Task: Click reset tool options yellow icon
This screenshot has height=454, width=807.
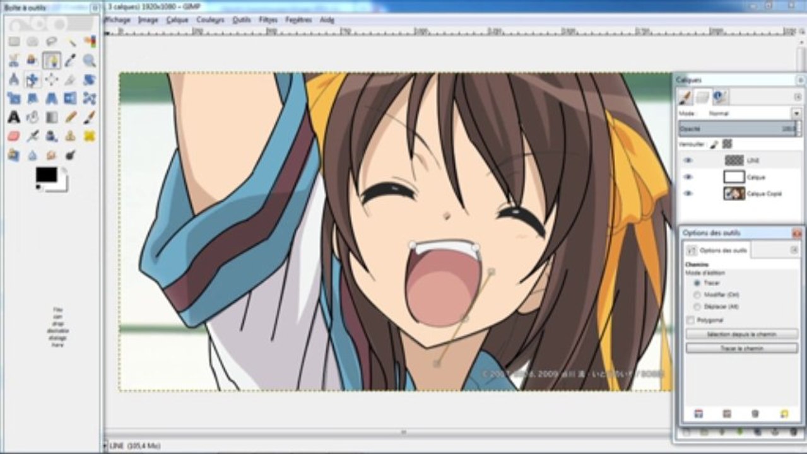Action: click(784, 414)
